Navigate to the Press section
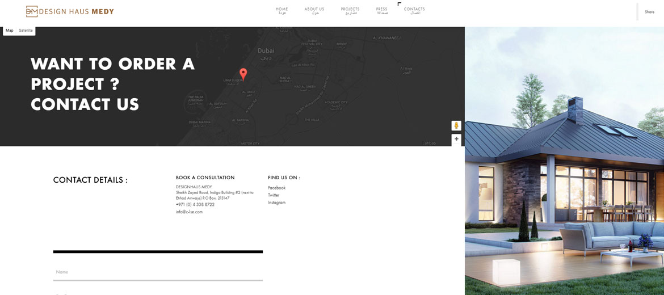 [x=381, y=10]
